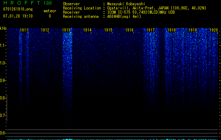Click the 1917 time marker

pyautogui.click(x=150, y=30)
